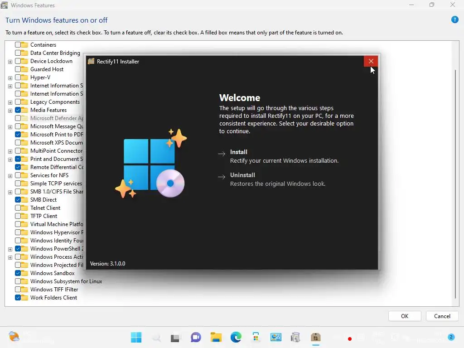Screen dimensions: 464x348
Task: Click the Rectify11 Installer title bar icon
Action: click(x=91, y=61)
